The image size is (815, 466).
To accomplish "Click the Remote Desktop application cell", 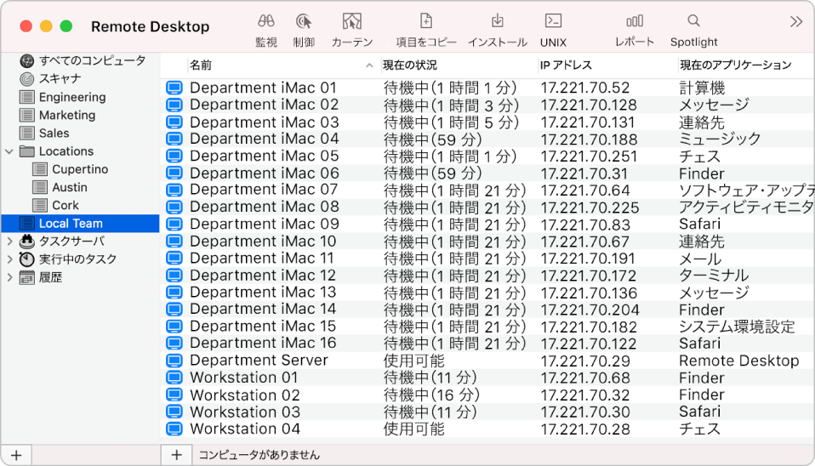I will coord(738,361).
